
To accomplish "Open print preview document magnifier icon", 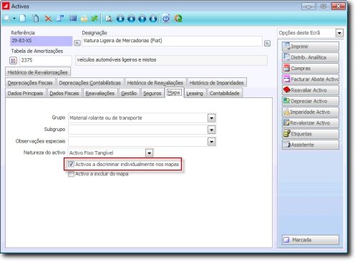I will tap(109, 19).
